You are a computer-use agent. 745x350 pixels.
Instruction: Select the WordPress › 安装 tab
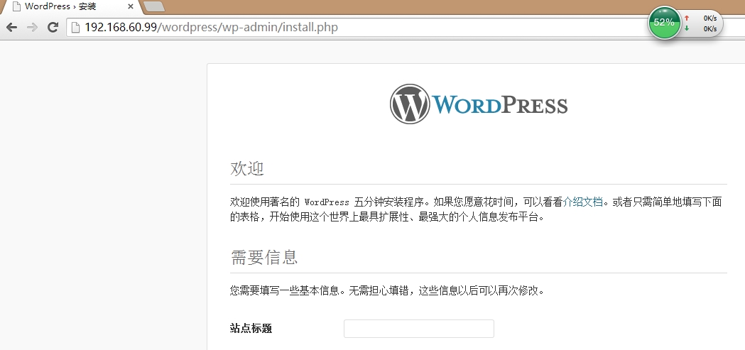71,6
